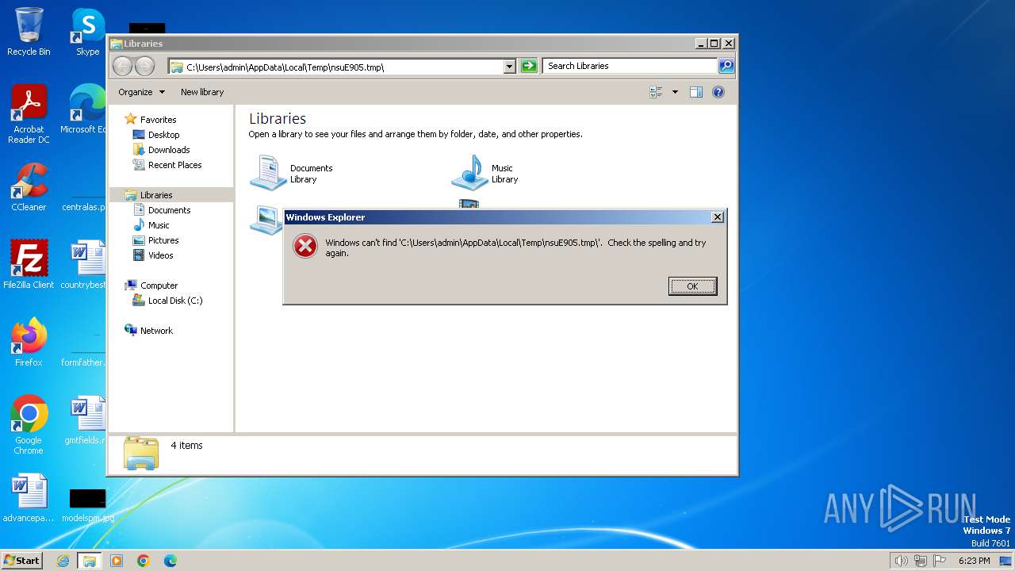
Task: Minimize the Libraries window
Action: point(701,44)
